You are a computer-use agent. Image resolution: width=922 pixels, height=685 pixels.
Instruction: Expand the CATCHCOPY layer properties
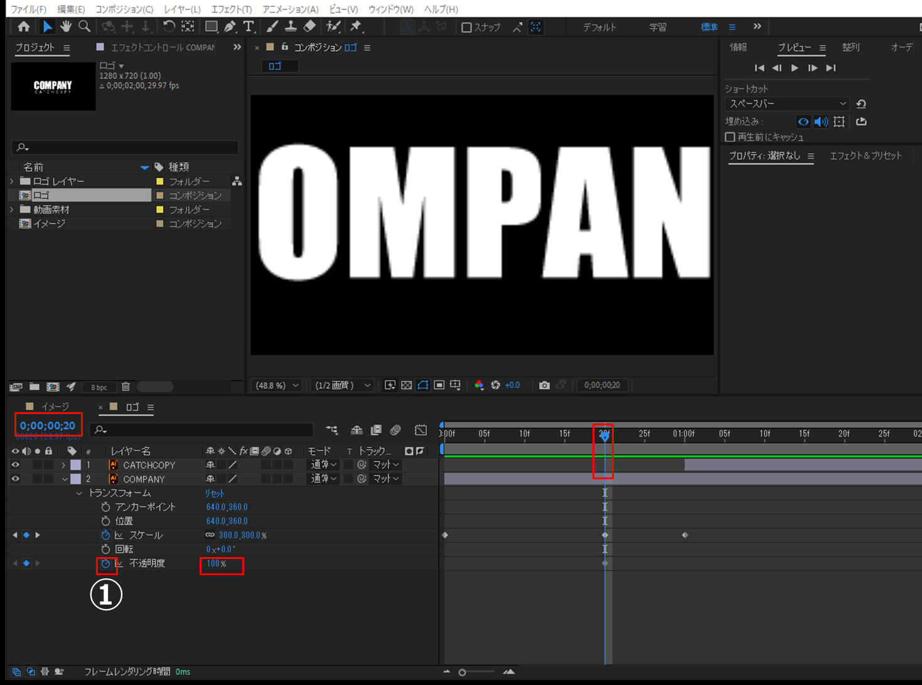63,465
